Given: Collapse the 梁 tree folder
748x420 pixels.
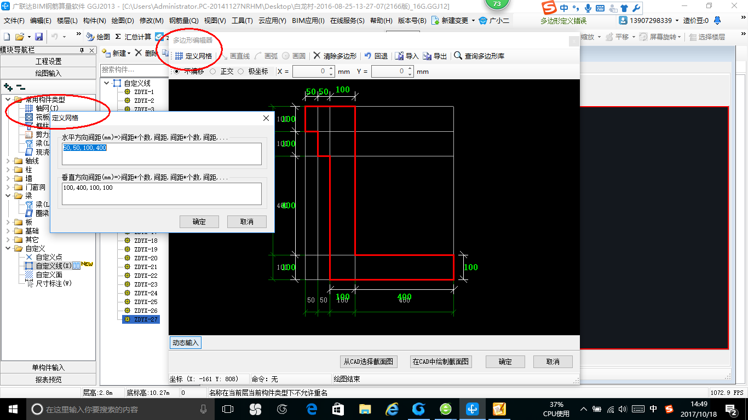Looking at the screenshot, I should coord(8,196).
